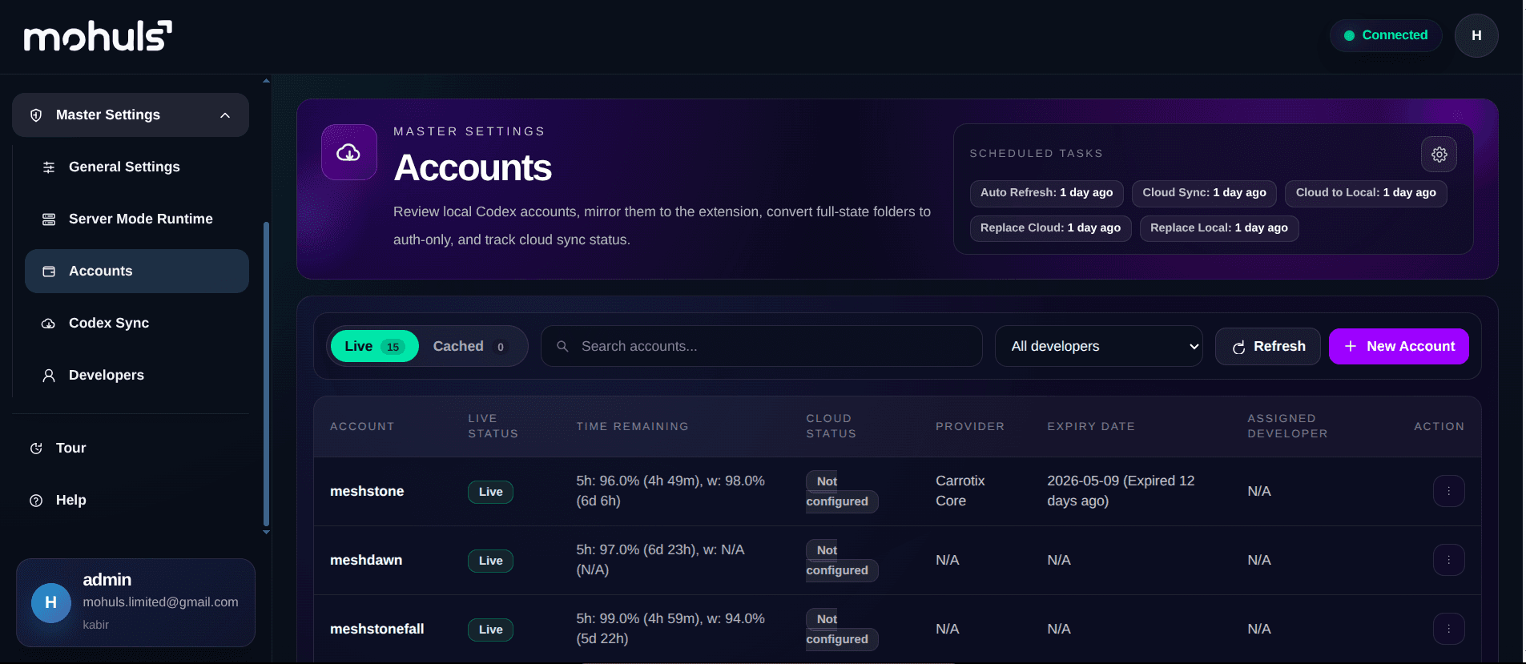Click the Replace Cloud task chip
Image resolution: width=1526 pixels, height=664 pixels.
click(x=1050, y=228)
